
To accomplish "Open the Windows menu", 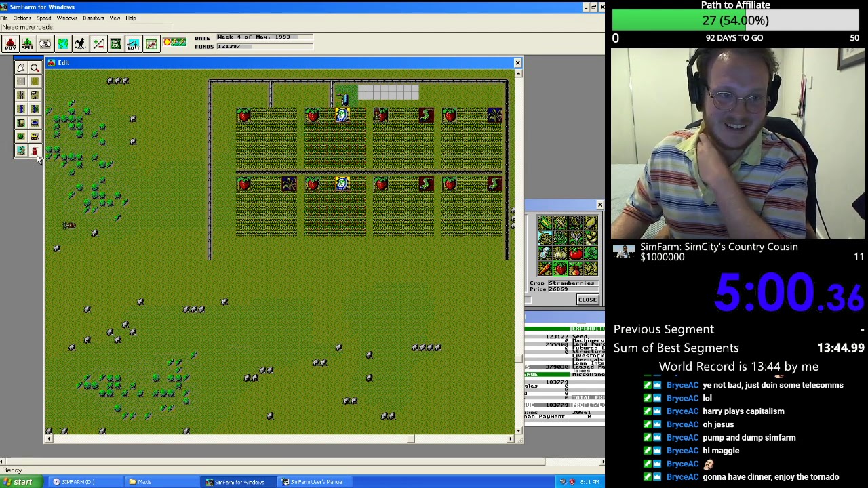I will (67, 18).
